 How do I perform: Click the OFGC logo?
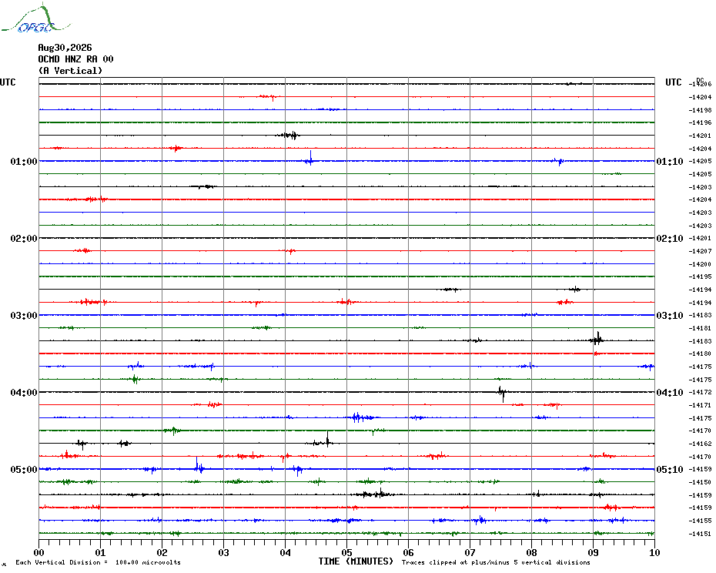(35, 18)
